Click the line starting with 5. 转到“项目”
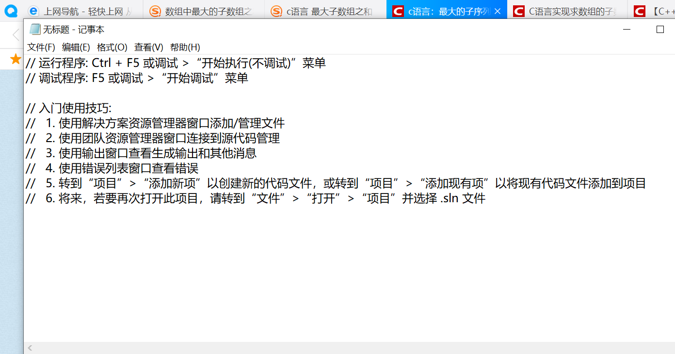Viewport: 675px width, 354px height. pos(336,183)
